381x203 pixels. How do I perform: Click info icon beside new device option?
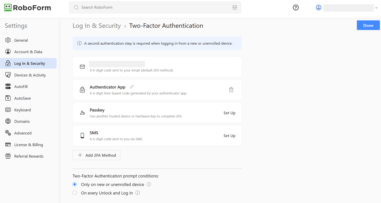point(149,184)
